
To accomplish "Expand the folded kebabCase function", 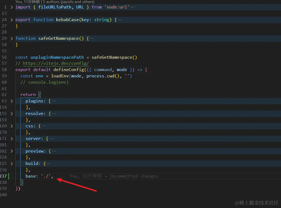I will point(12,20).
